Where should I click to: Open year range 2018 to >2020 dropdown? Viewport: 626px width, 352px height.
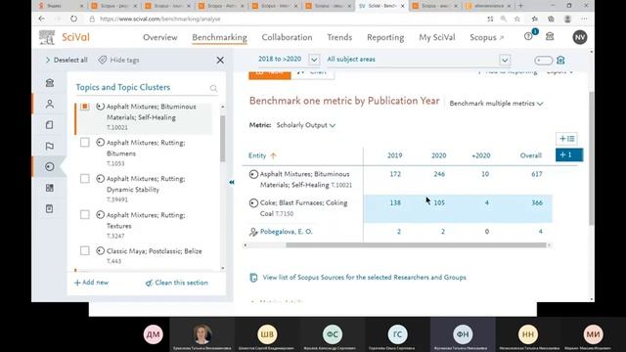tap(314, 60)
